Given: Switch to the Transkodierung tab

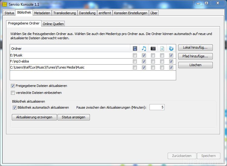Looking at the screenshot, I should tap(64, 13).
